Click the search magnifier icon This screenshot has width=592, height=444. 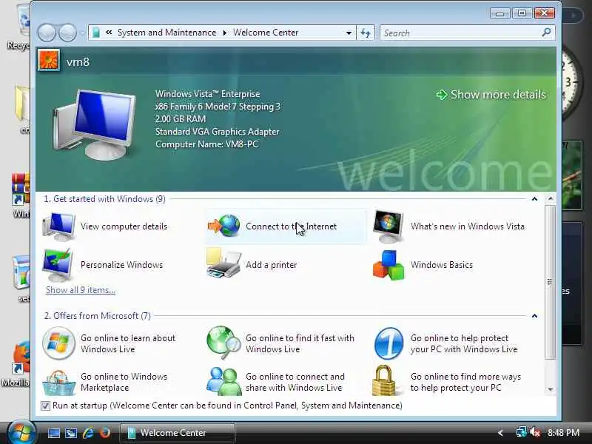[x=546, y=33]
